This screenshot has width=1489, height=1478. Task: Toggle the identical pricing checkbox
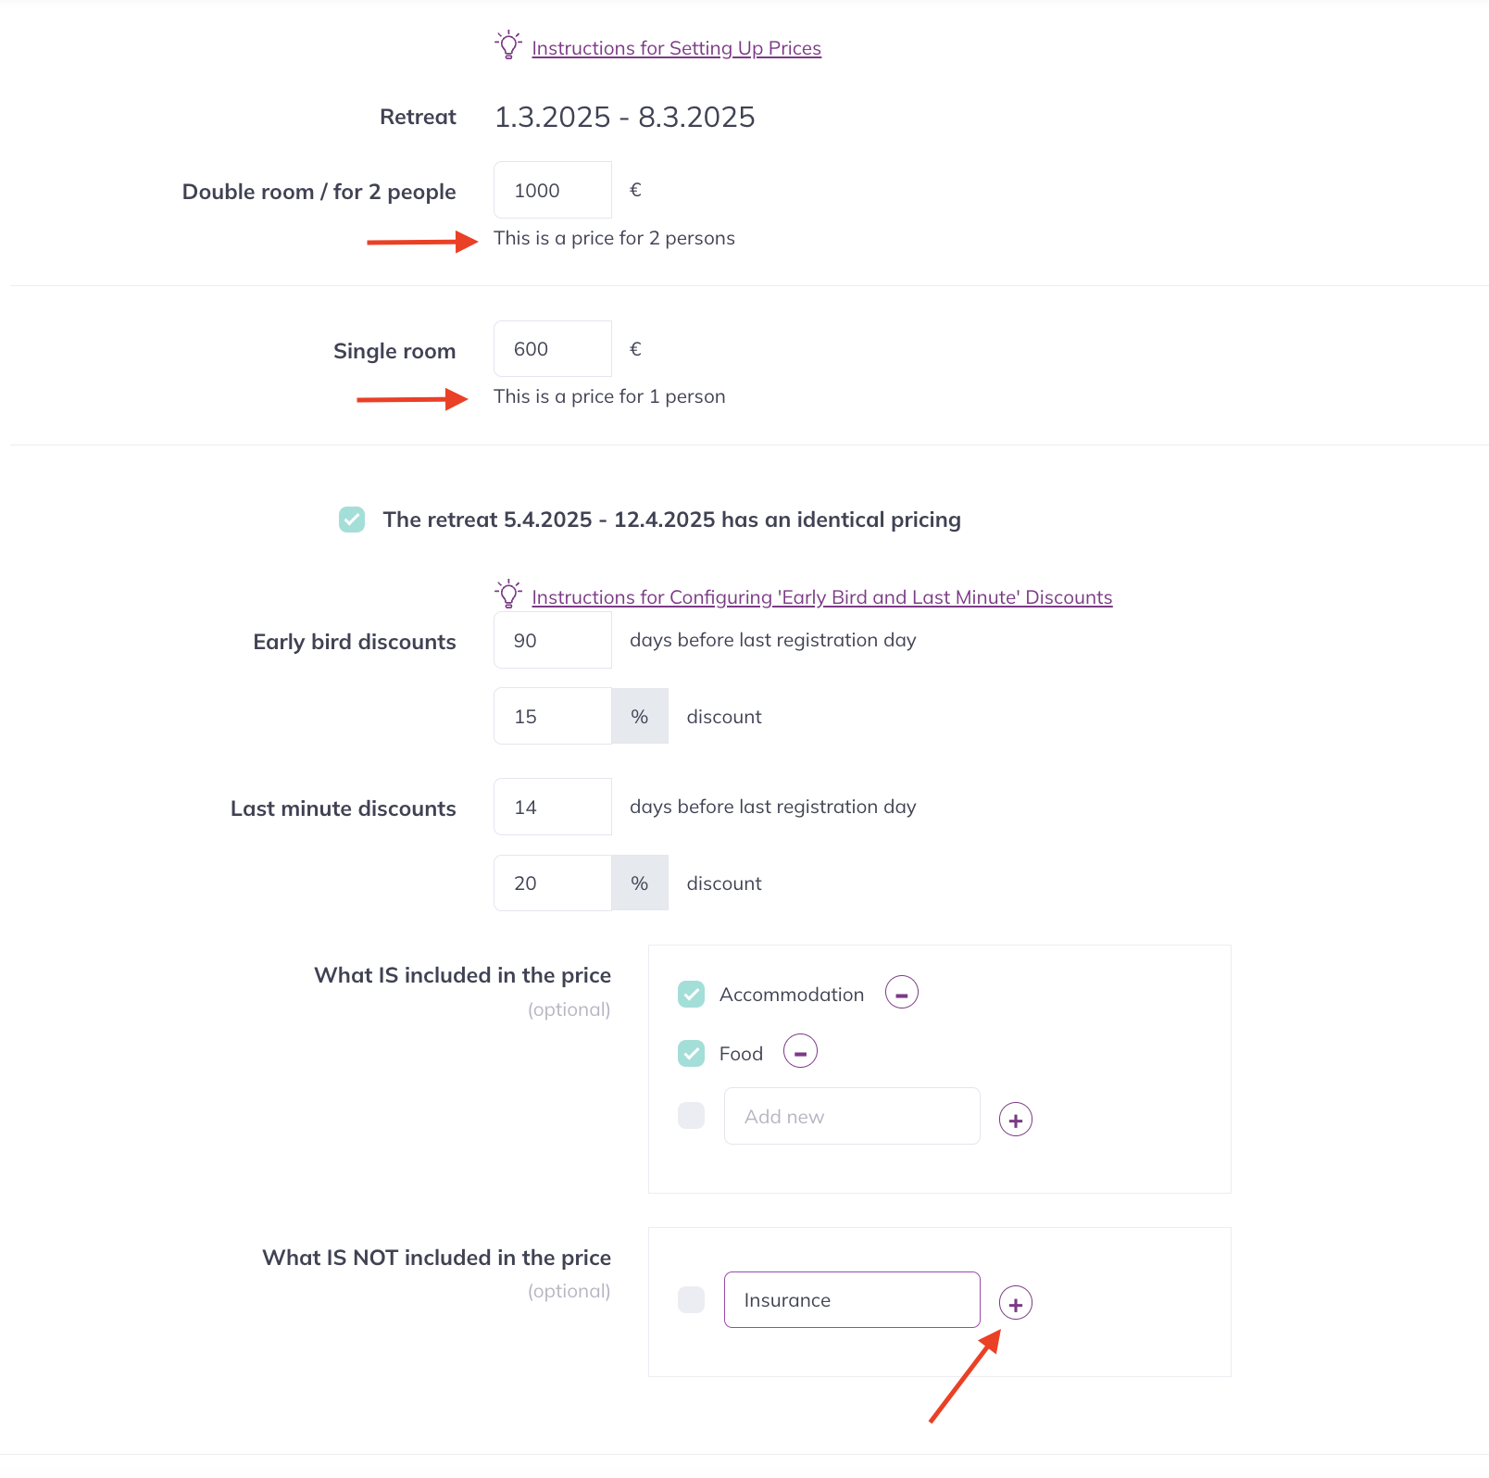[352, 520]
